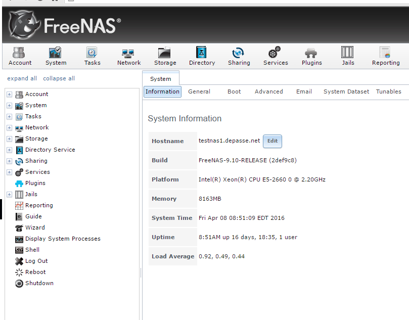The width and height of the screenshot is (409, 320).
Task: Click the Storage folder icon in the tree
Action: [x=19, y=139]
